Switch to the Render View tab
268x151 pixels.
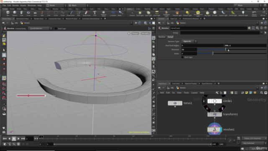coord(39,18)
